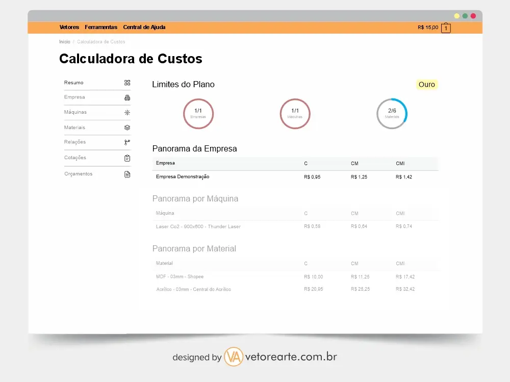Click the Panorama da Empresa heading
This screenshot has height=382, width=510.
(x=194, y=149)
